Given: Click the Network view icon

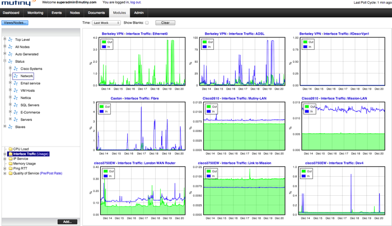Looking at the screenshot, I should (16, 76).
